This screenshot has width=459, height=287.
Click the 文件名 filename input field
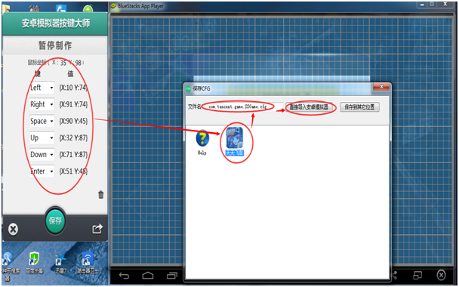click(242, 107)
